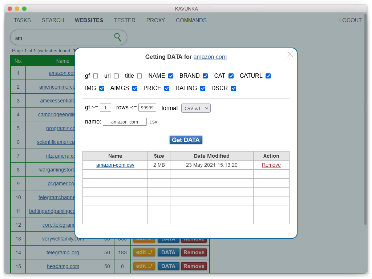This screenshot has width=372, height=279.
Task: Click edit button for headamp.com
Action: 144,266
